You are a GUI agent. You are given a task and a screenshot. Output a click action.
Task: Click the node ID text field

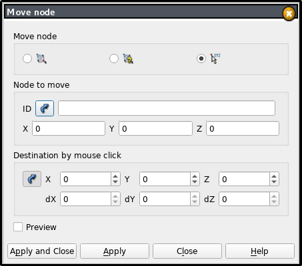167,108
